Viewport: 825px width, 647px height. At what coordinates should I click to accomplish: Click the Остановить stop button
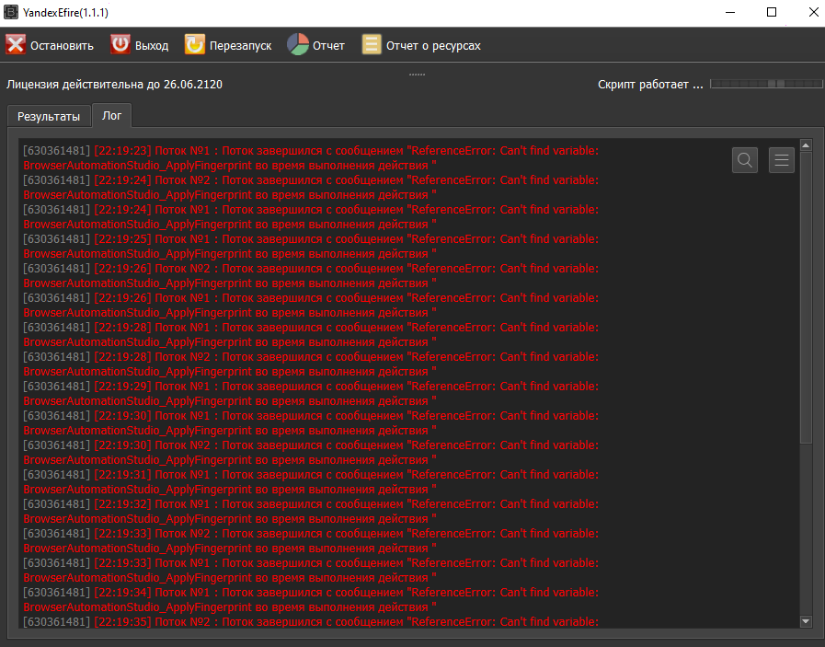[x=51, y=45]
